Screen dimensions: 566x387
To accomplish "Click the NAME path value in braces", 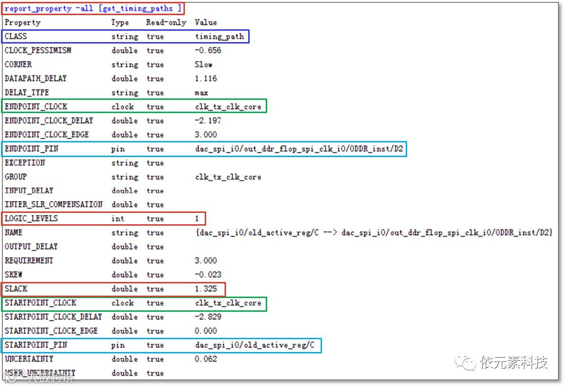I will click(x=374, y=232).
